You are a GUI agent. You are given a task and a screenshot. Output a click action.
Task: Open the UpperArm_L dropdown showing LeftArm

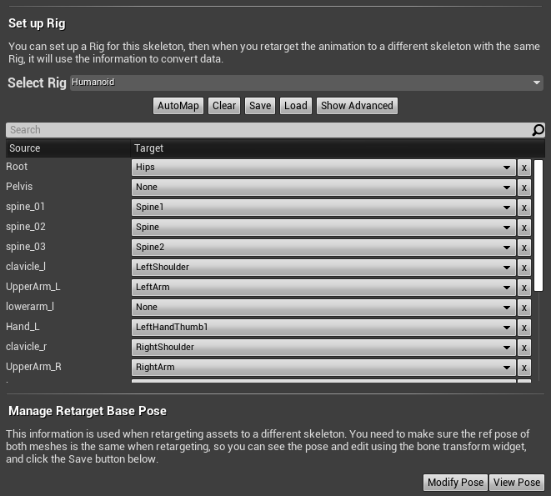[x=323, y=288]
